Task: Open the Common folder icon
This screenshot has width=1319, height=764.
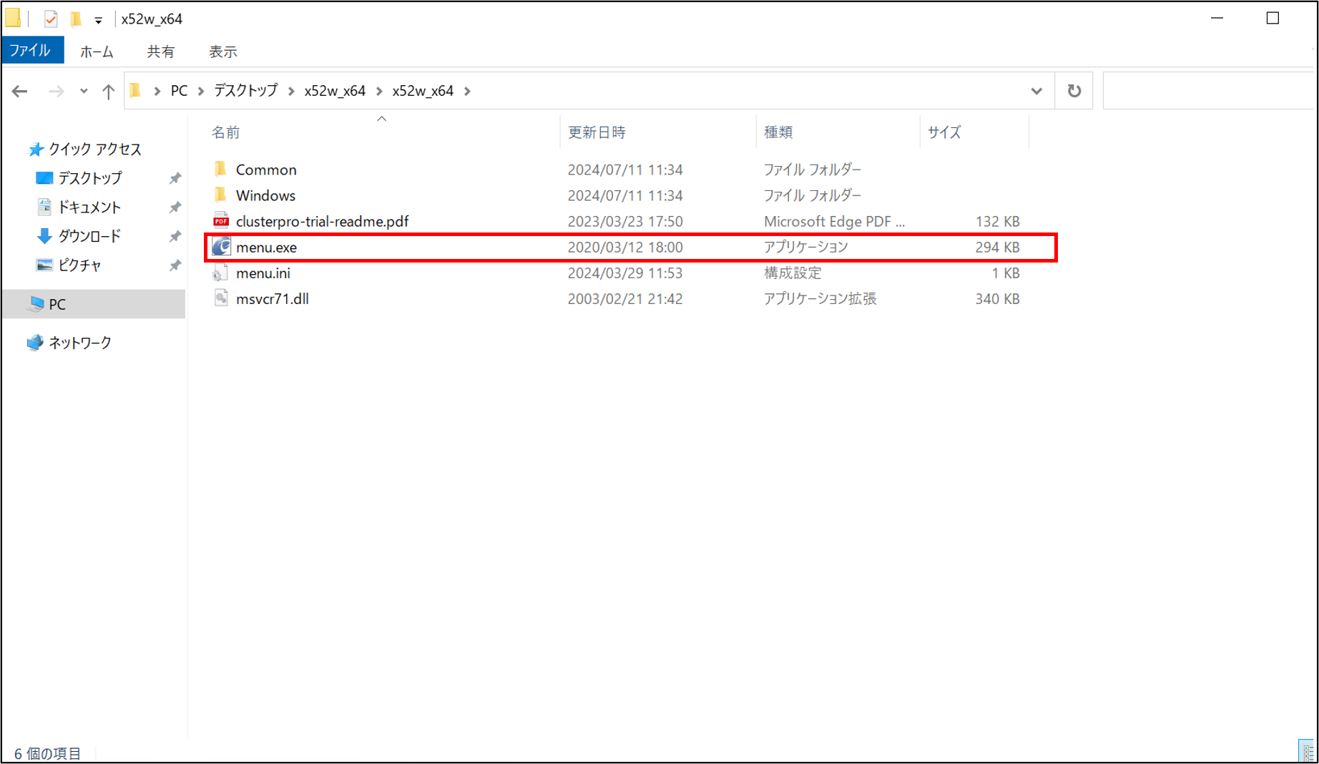Action: tap(221, 170)
